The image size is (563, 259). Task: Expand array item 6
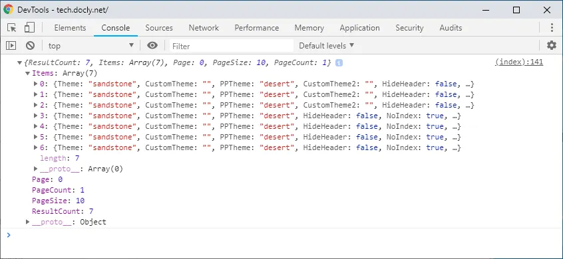click(x=35, y=147)
